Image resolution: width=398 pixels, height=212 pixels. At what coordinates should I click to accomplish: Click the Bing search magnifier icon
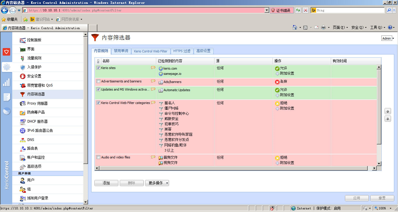click(389, 10)
